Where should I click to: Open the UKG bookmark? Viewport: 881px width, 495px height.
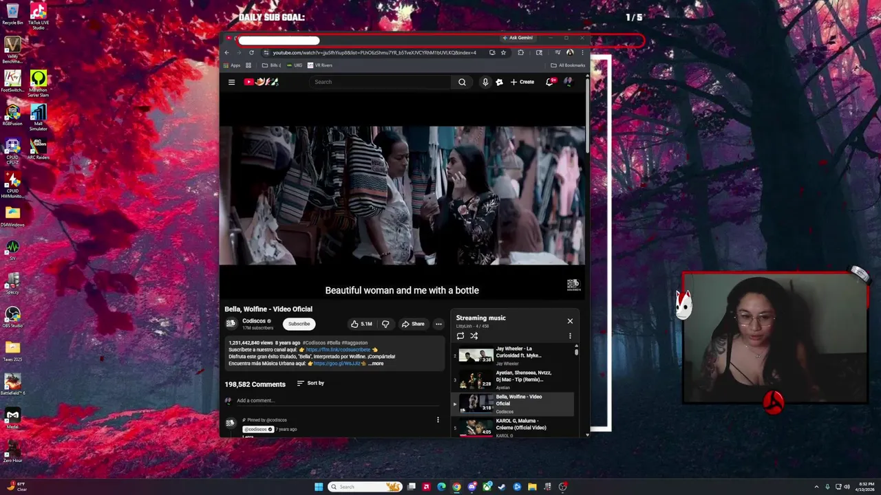coord(294,65)
